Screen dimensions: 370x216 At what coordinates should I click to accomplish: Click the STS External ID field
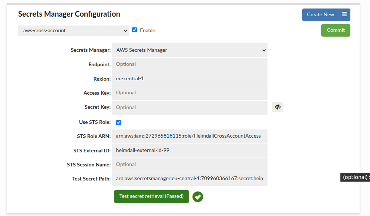click(191, 150)
